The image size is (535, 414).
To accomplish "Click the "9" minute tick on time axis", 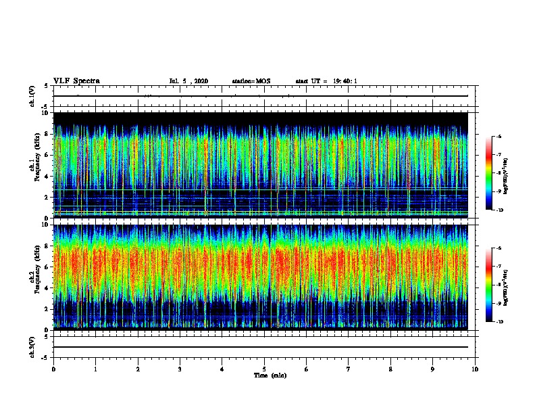I will (432, 369).
